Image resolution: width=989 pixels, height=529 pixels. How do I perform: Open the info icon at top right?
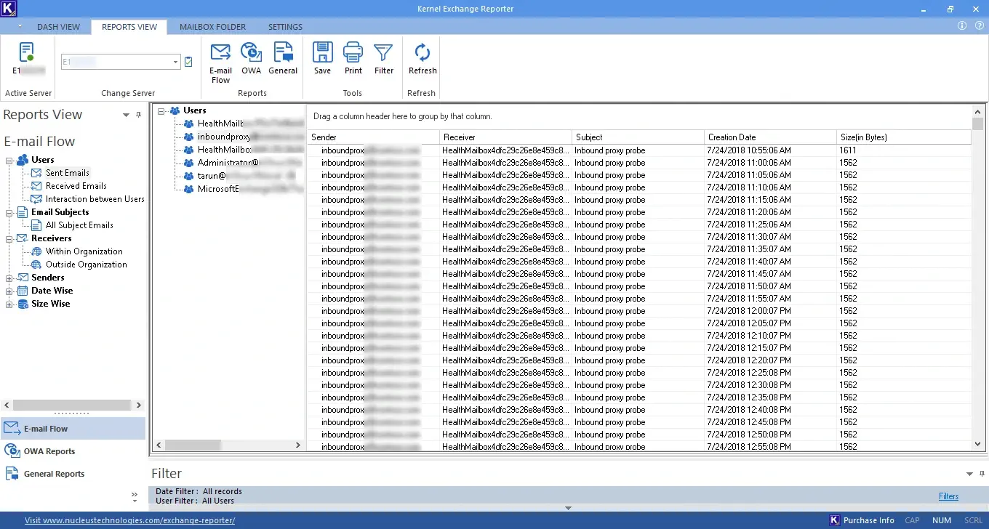[962, 26]
